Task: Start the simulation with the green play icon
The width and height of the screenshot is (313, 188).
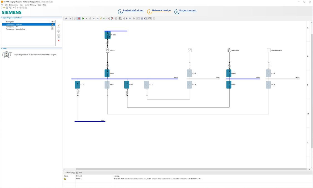Action: (83, 18)
